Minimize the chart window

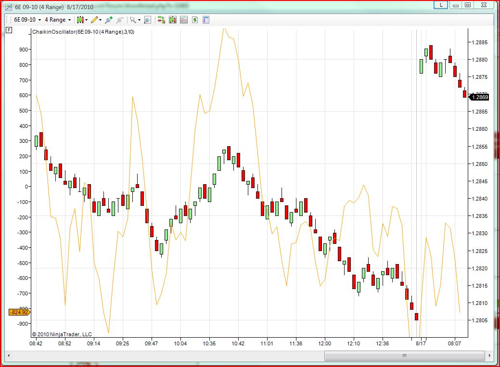(456, 5)
